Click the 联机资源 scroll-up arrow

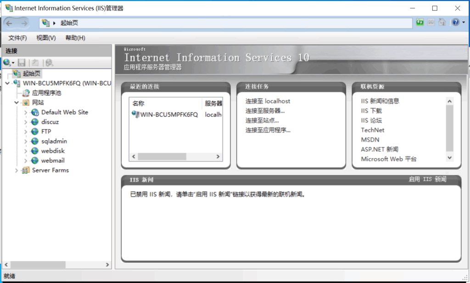coord(449,101)
